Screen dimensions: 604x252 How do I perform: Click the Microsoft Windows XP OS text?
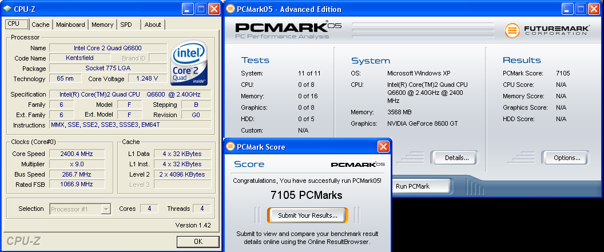tap(419, 73)
